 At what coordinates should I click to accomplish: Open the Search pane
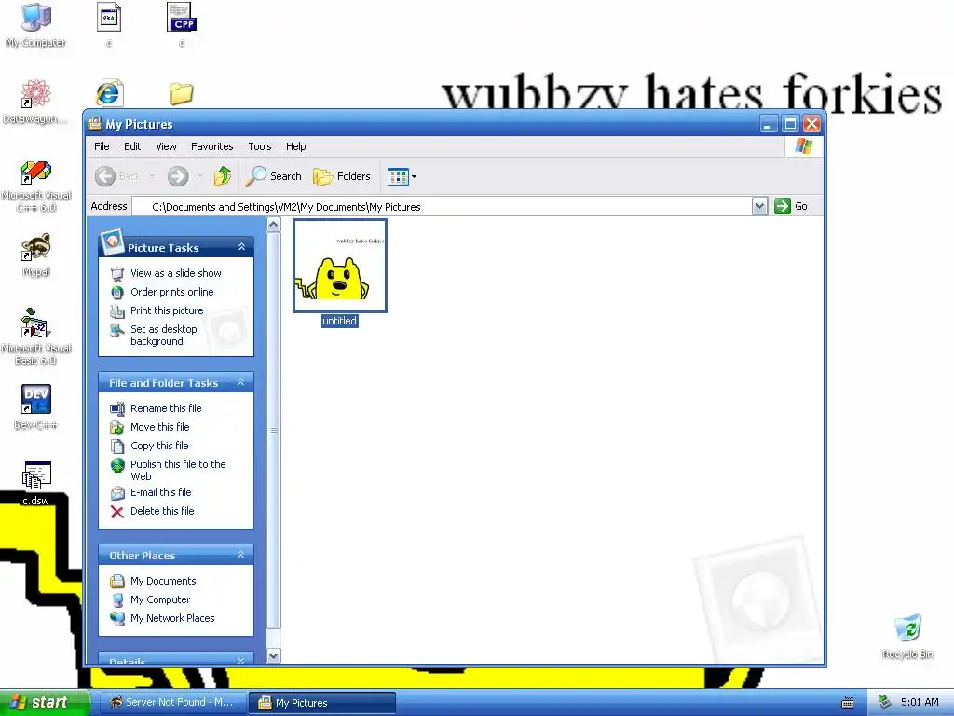(273, 176)
